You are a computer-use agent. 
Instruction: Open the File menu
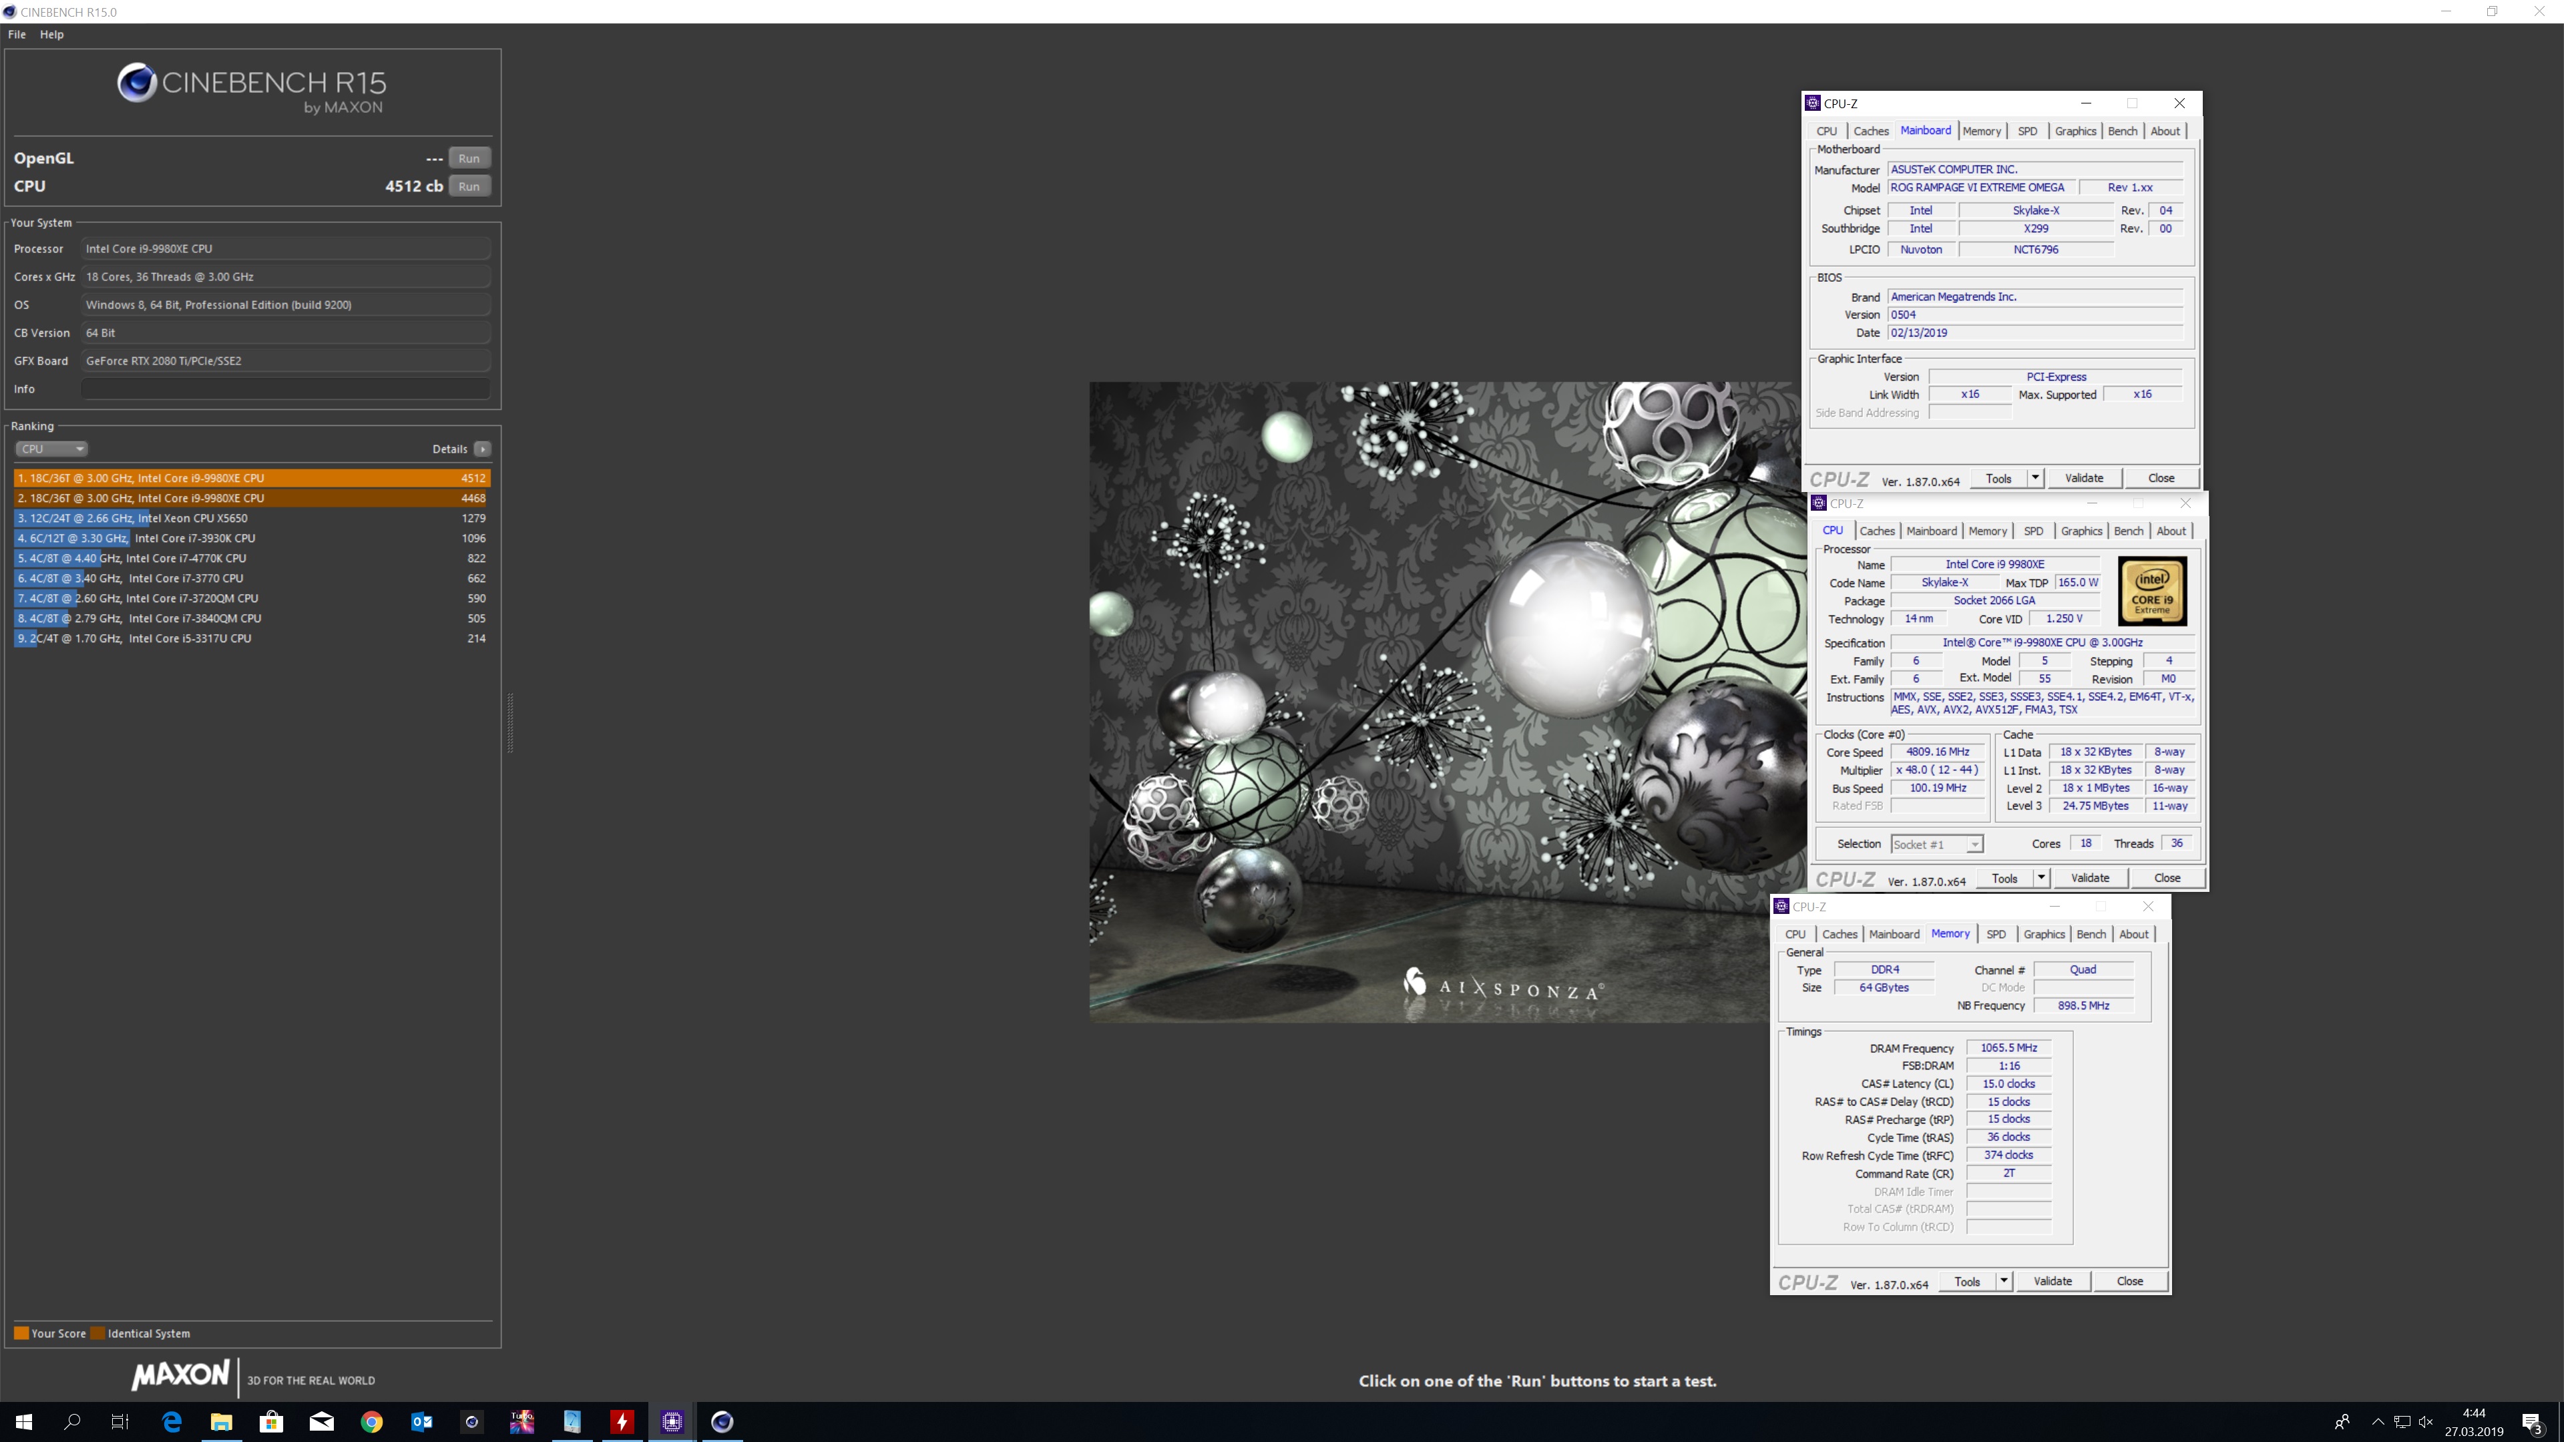pyautogui.click(x=17, y=34)
